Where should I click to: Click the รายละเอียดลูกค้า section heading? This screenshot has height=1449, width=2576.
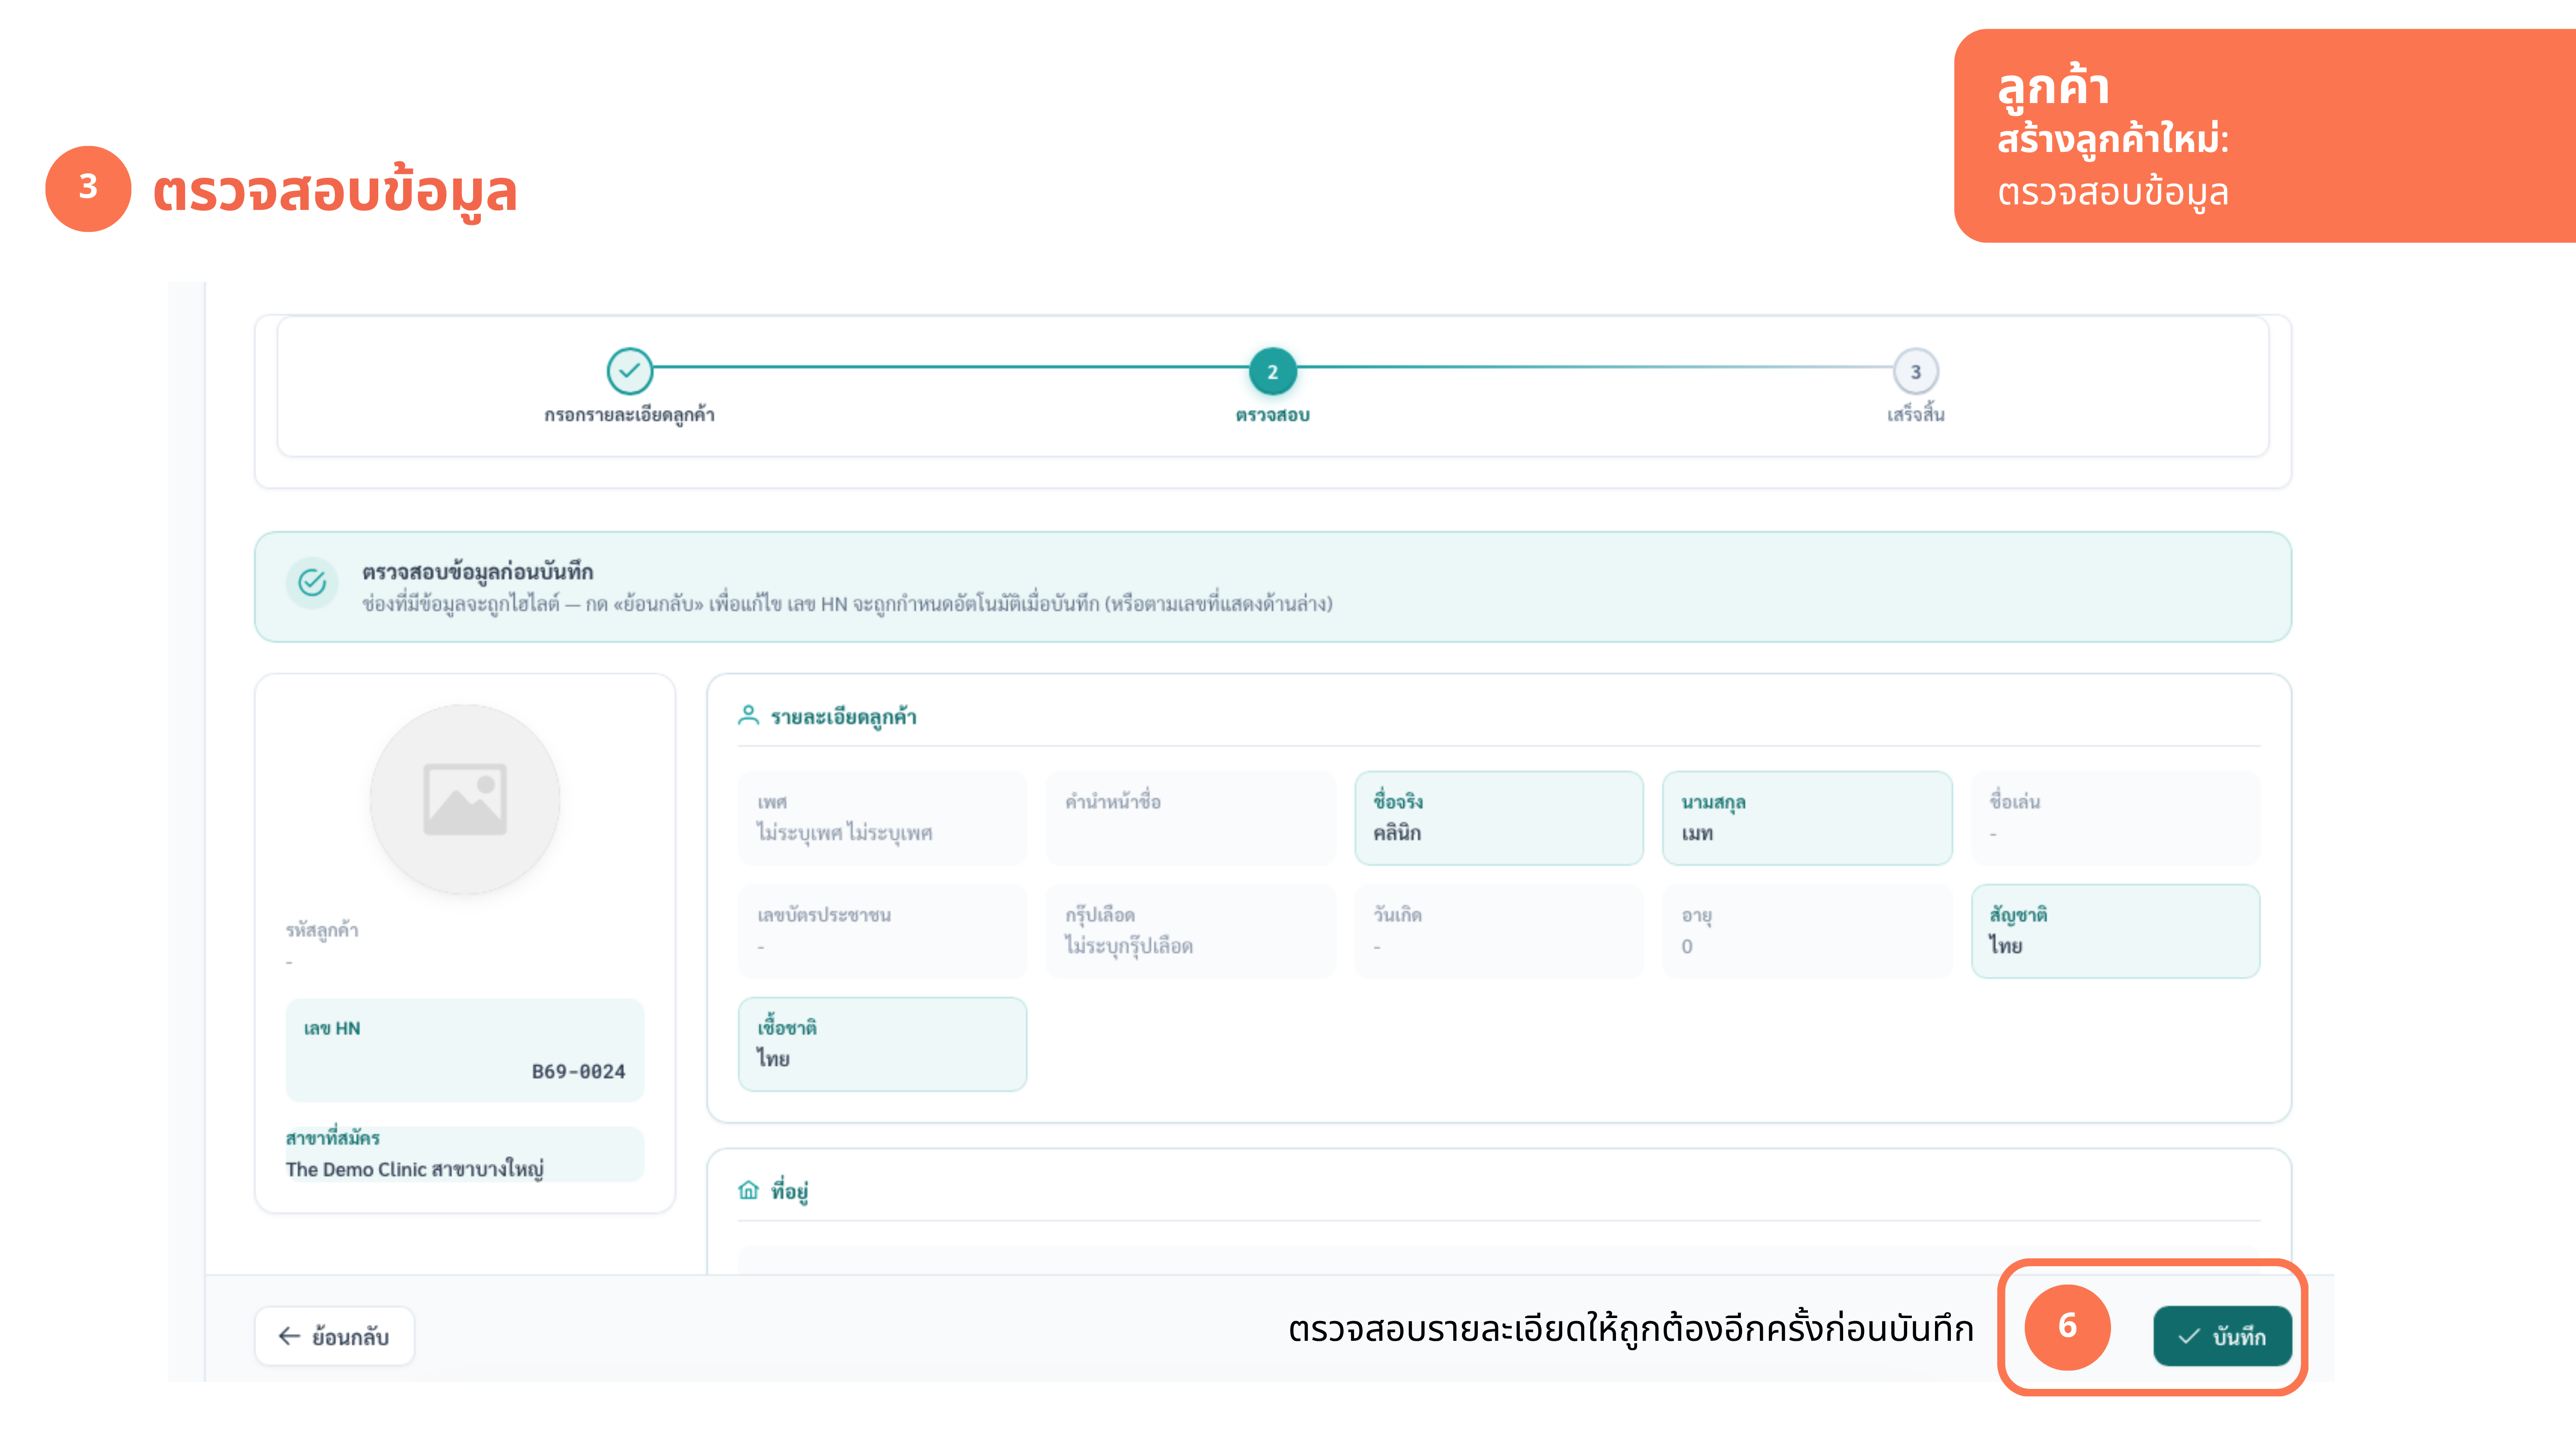click(843, 716)
